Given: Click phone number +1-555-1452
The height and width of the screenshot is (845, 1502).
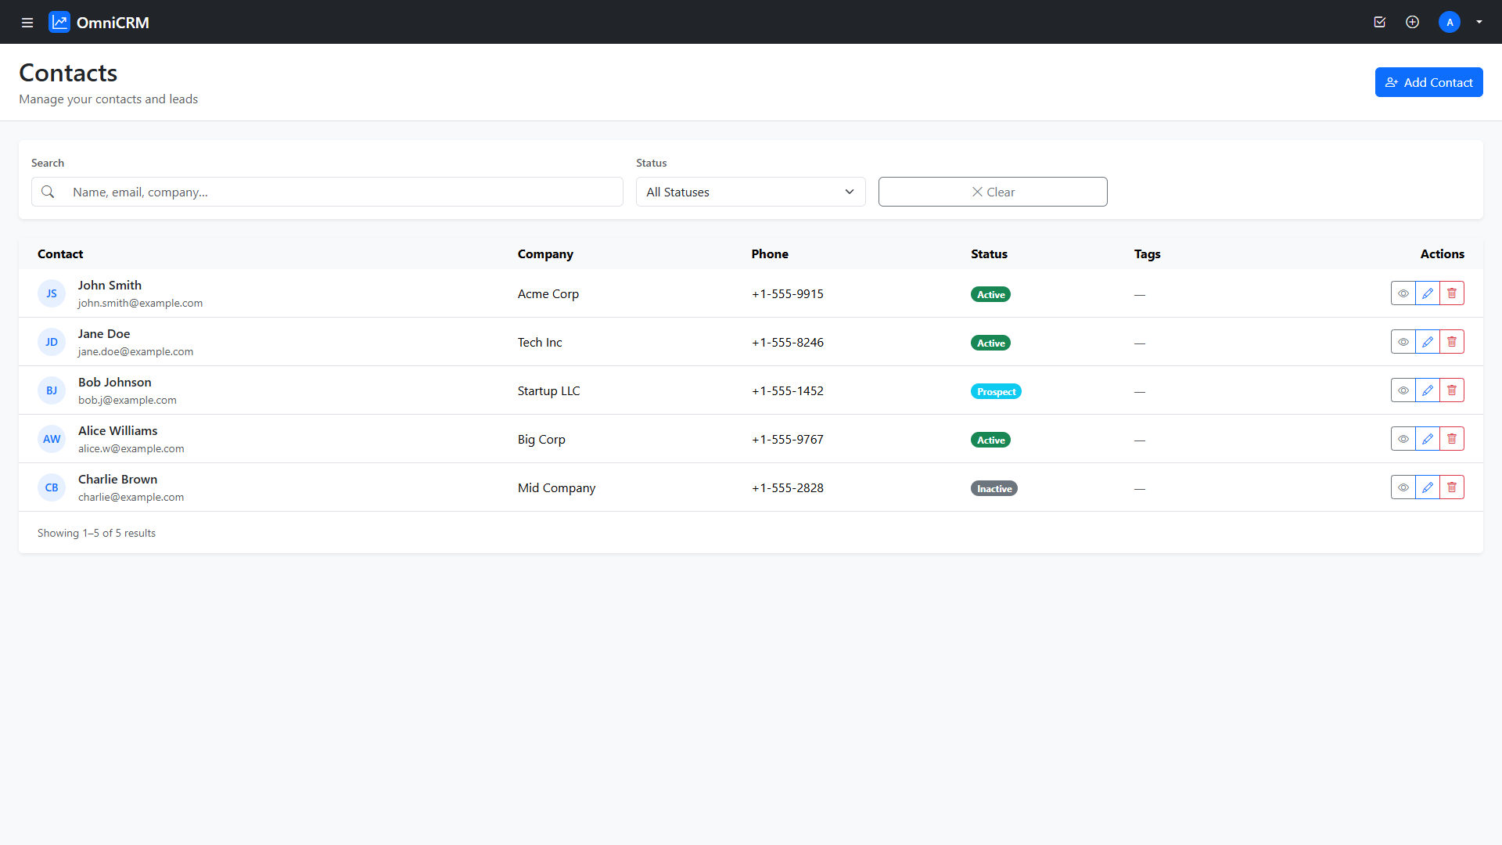Looking at the screenshot, I should pos(788,390).
